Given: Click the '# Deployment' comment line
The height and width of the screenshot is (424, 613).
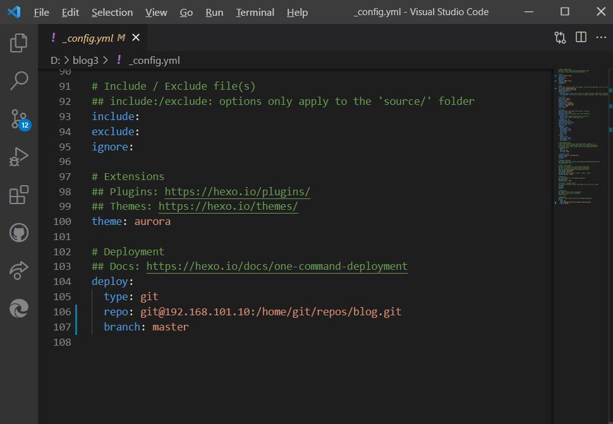Looking at the screenshot, I should tap(128, 251).
